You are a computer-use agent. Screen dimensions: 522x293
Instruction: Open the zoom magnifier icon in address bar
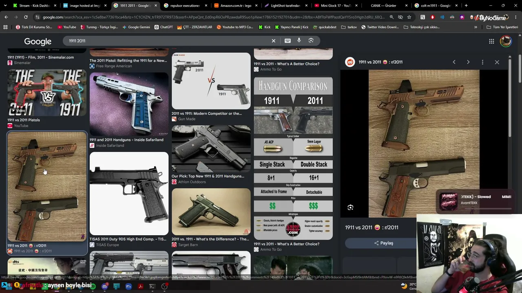(391, 17)
